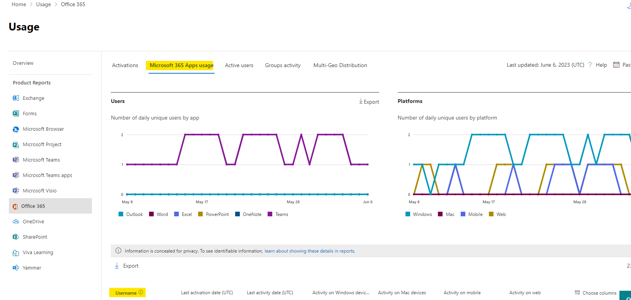Open learn about showing details link
This screenshot has width=631, height=300.
pos(310,251)
